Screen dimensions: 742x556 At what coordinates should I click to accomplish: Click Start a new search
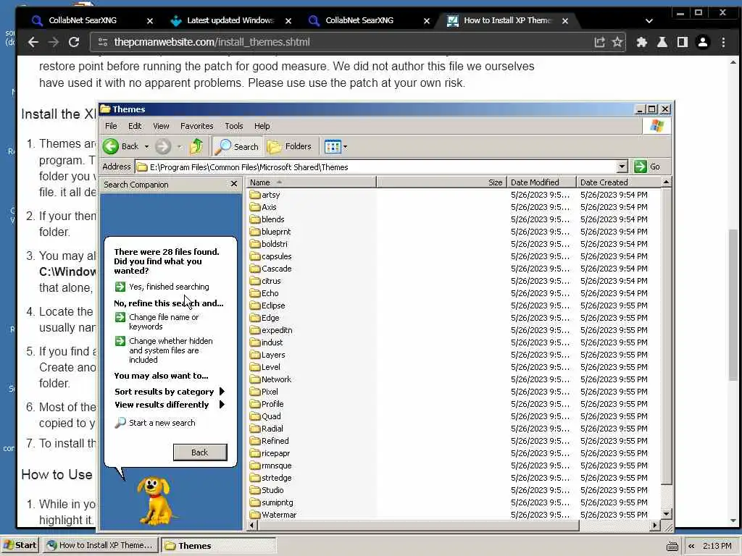pyautogui.click(x=155, y=423)
